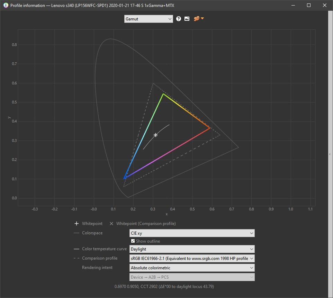Screen dimensions: 333x298
Task: Click the 'Rendering intent' label
Action: (97, 268)
